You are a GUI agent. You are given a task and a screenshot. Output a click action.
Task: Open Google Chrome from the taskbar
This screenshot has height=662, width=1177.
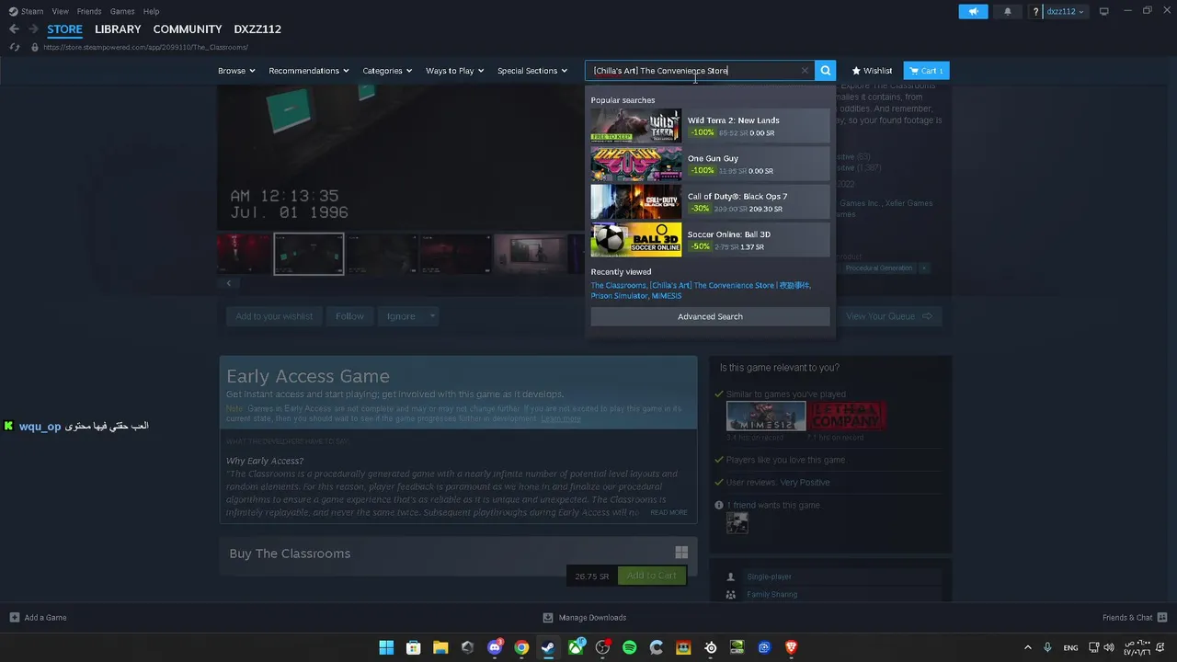point(521,647)
